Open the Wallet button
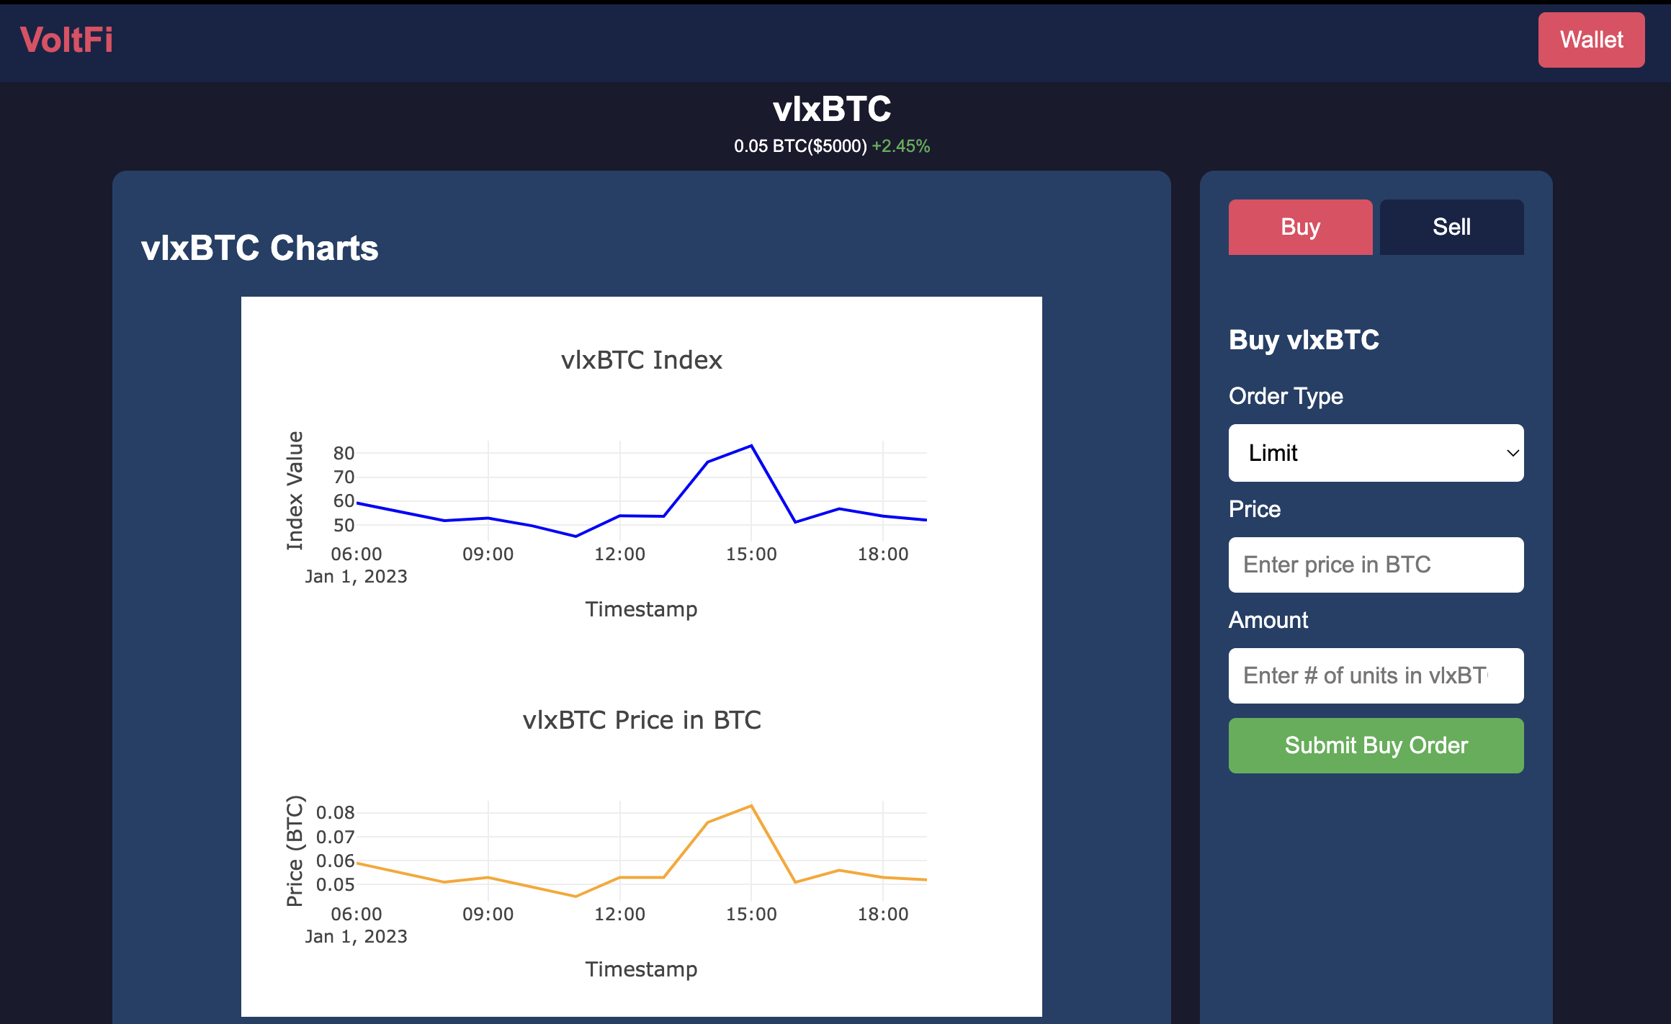The height and width of the screenshot is (1024, 1671). [1591, 40]
